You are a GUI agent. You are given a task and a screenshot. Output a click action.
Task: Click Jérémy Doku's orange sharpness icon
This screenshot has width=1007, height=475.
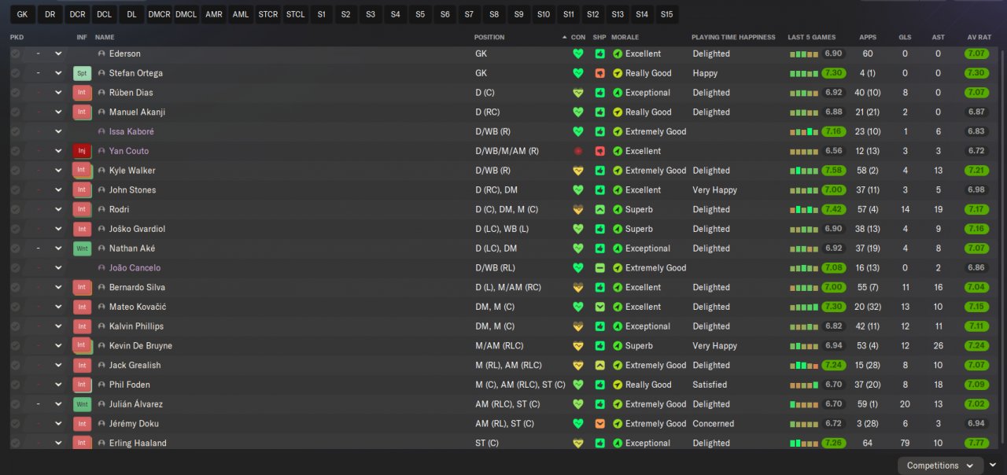tap(600, 424)
